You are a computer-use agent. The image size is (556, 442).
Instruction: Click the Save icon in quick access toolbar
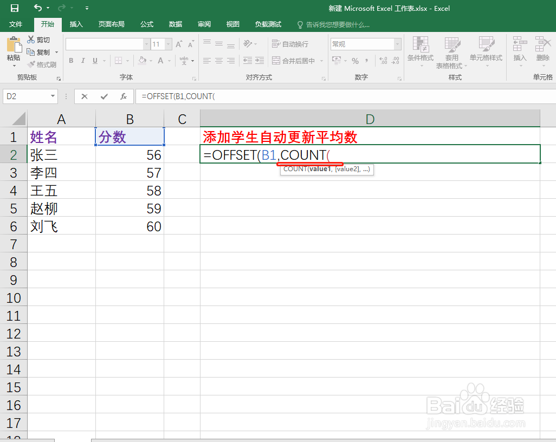tap(14, 8)
